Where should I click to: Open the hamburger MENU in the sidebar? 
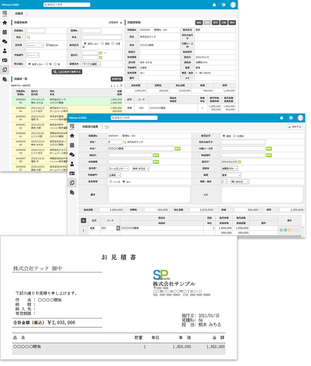(x=4, y=13)
